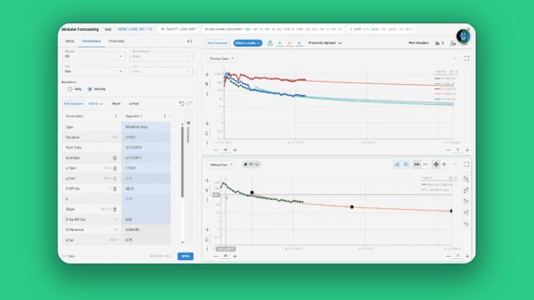Switch to the Wells tab

(x=69, y=41)
